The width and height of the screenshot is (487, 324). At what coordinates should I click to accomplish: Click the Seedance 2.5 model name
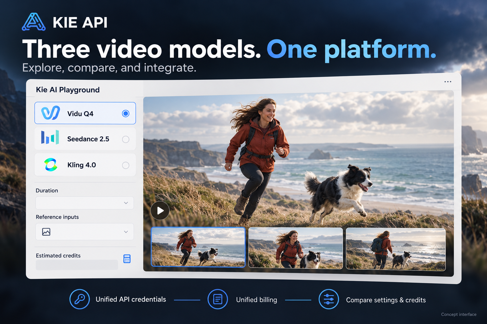(88, 139)
